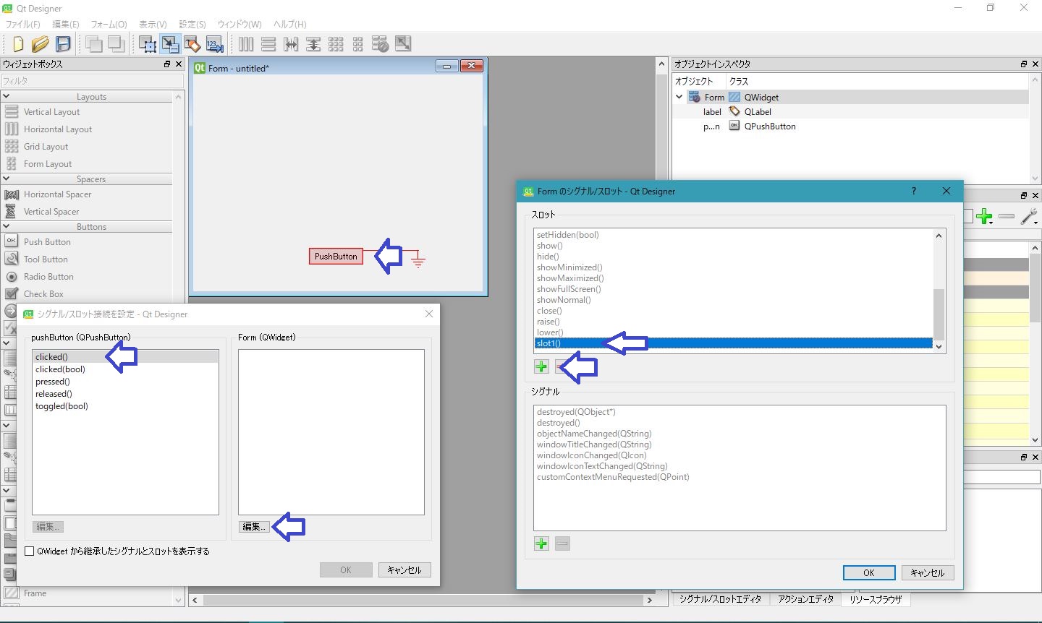This screenshot has width=1042, height=623.
Task: Confirm the slot dialog with OK
Action: (868, 572)
